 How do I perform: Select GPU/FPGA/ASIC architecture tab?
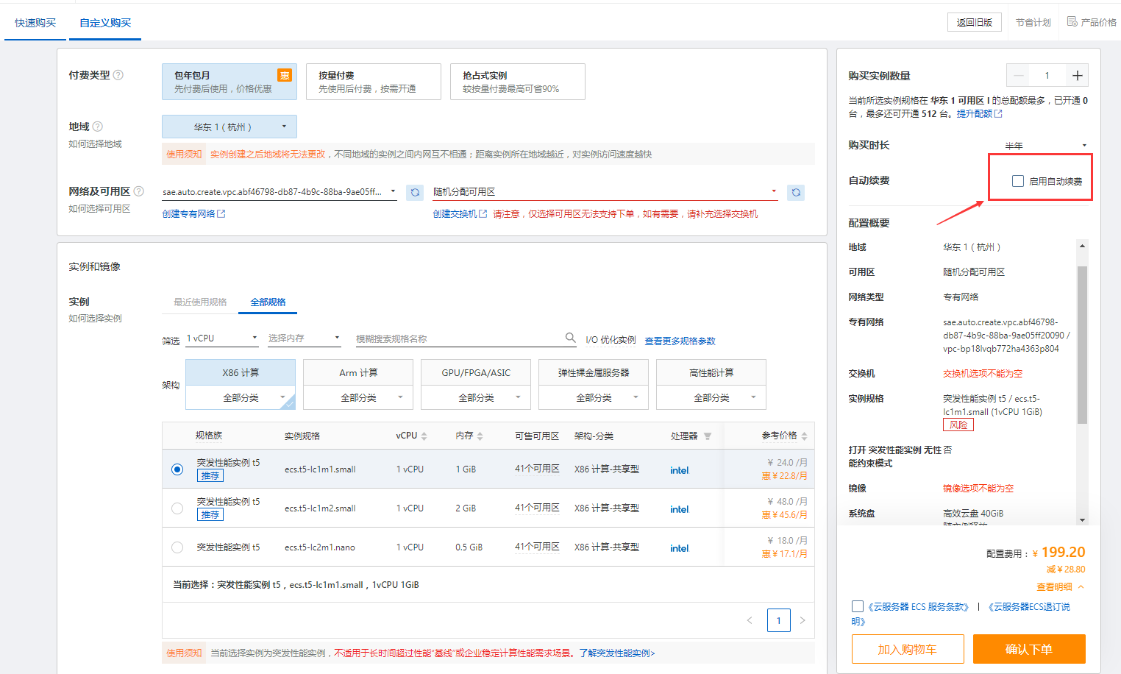476,372
